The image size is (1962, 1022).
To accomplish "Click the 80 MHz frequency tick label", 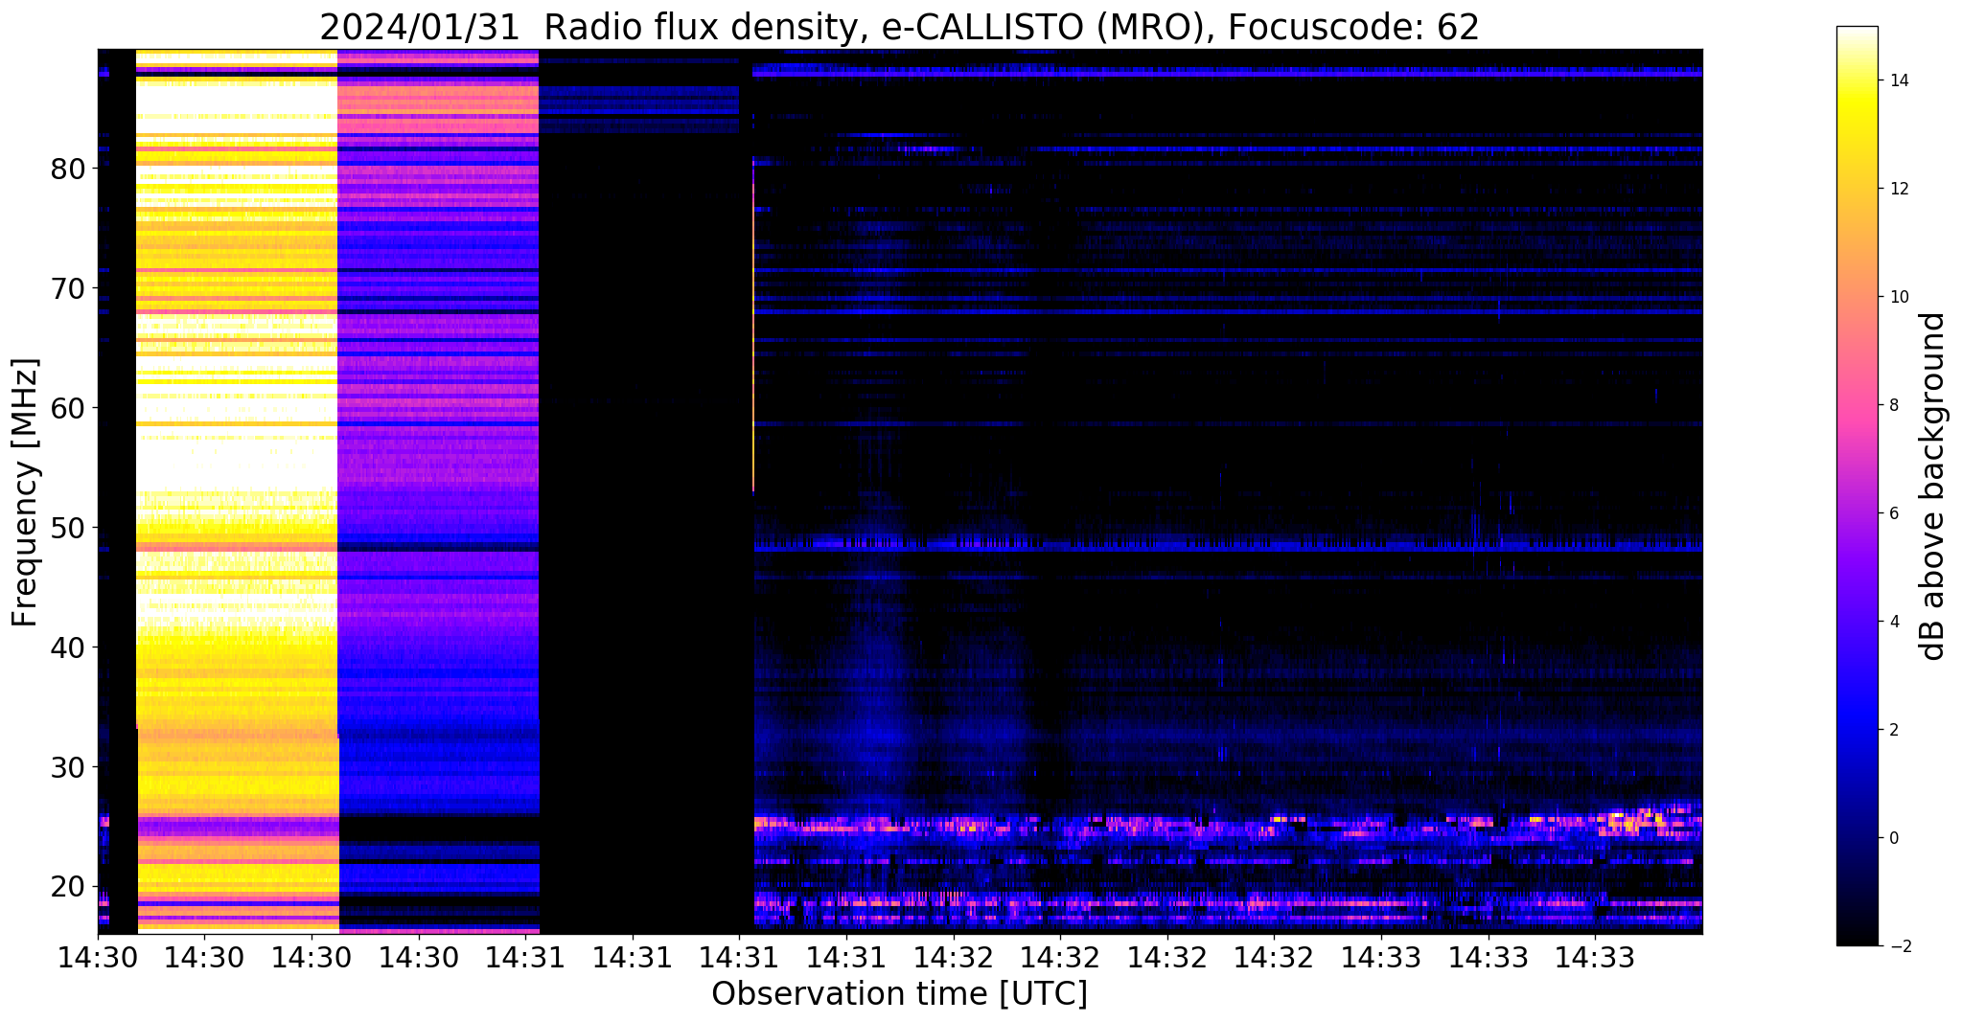I will coord(68,169).
